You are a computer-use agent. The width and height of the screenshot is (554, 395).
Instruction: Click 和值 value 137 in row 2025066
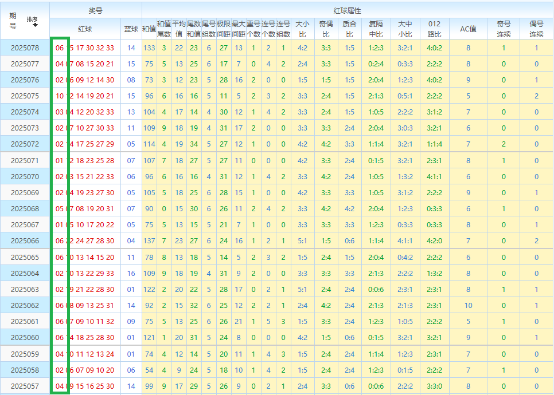coord(149,241)
